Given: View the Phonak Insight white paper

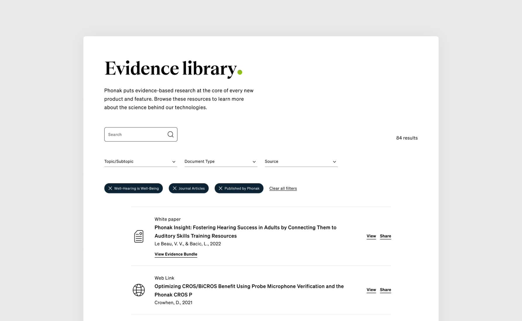Looking at the screenshot, I should 371,236.
